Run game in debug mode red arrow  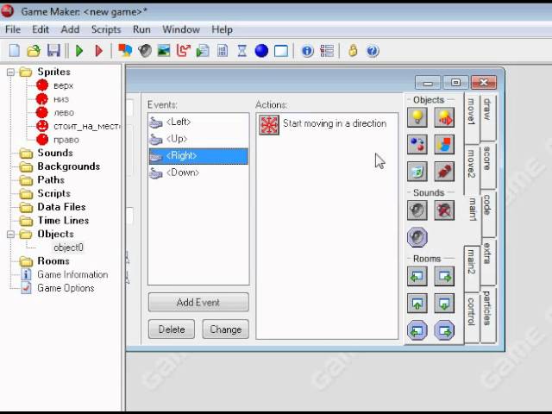tap(98, 51)
